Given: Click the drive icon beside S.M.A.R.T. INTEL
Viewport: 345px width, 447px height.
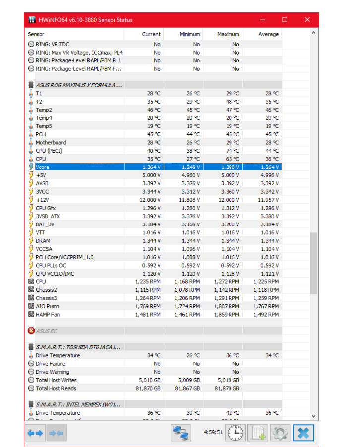Looking at the screenshot, I should point(31,404).
